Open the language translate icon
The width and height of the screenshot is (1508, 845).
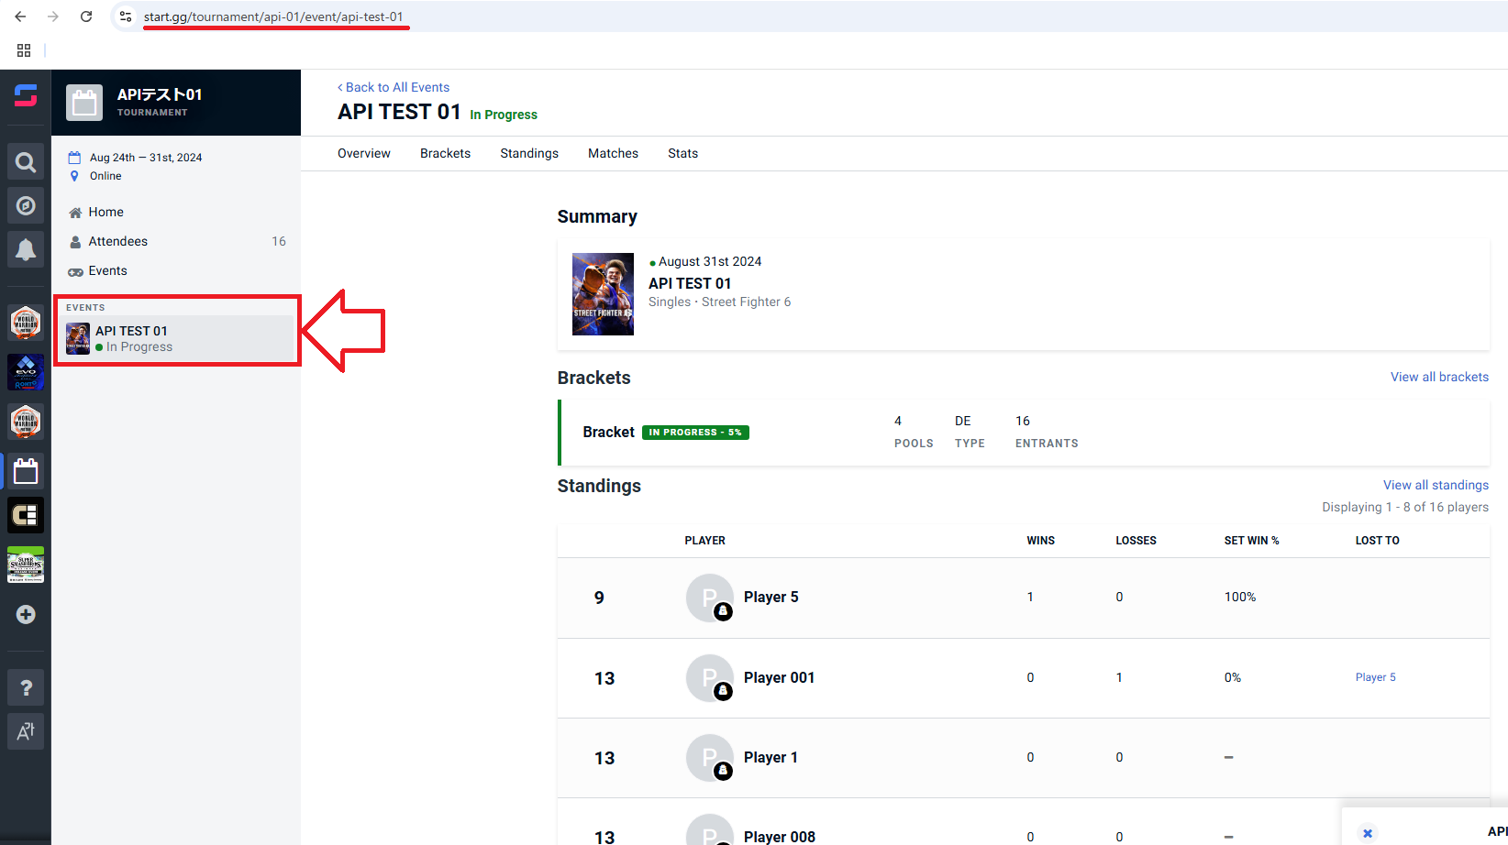[26, 731]
